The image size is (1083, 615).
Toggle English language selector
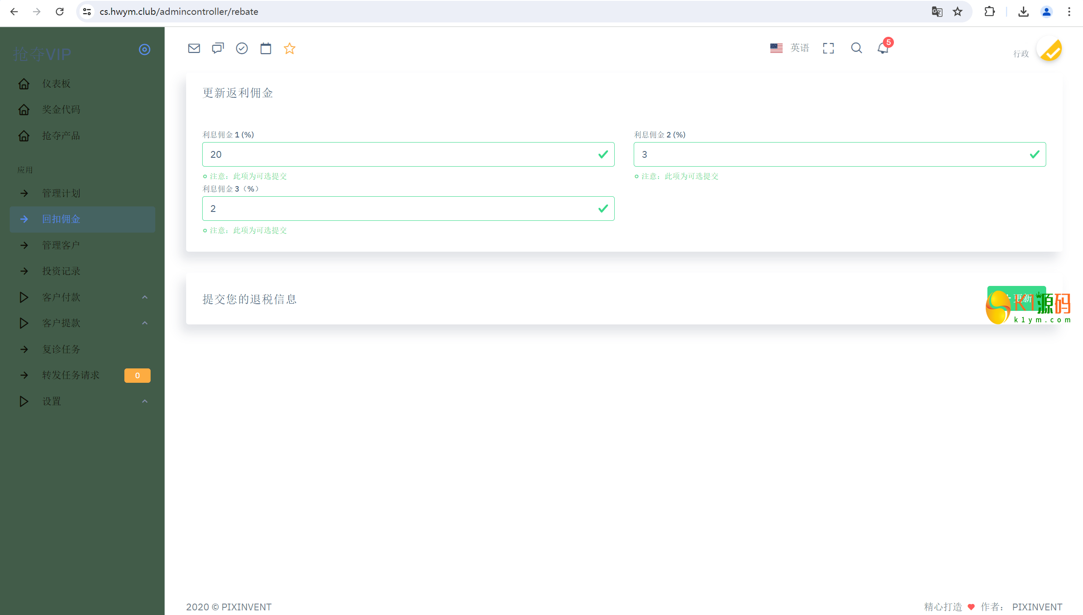click(790, 48)
